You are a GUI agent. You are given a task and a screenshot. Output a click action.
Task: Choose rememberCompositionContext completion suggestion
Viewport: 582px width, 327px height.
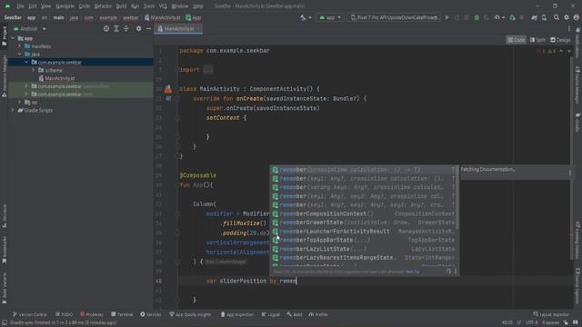(364, 213)
